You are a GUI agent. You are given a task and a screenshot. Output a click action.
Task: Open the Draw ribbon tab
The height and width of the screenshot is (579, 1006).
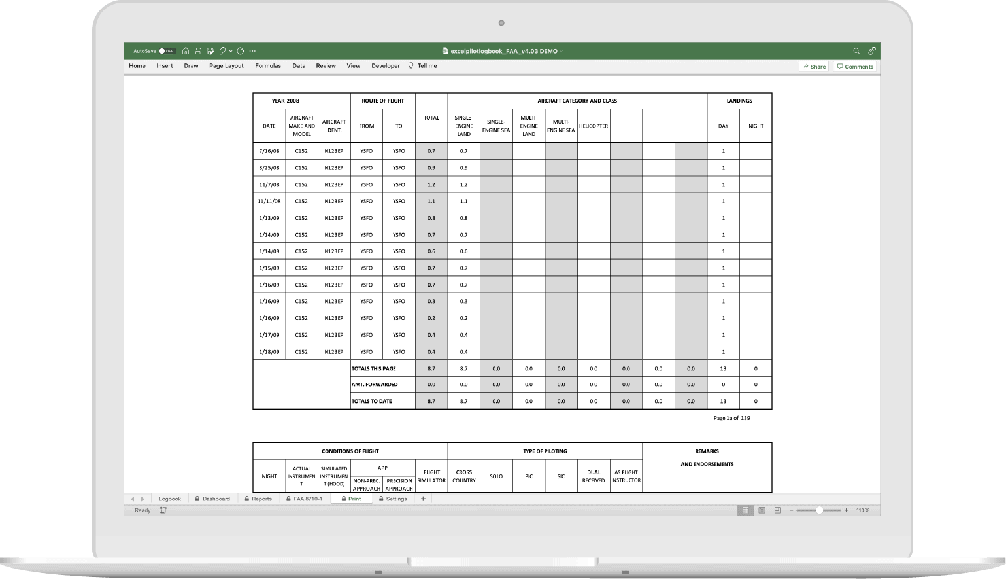(x=191, y=66)
